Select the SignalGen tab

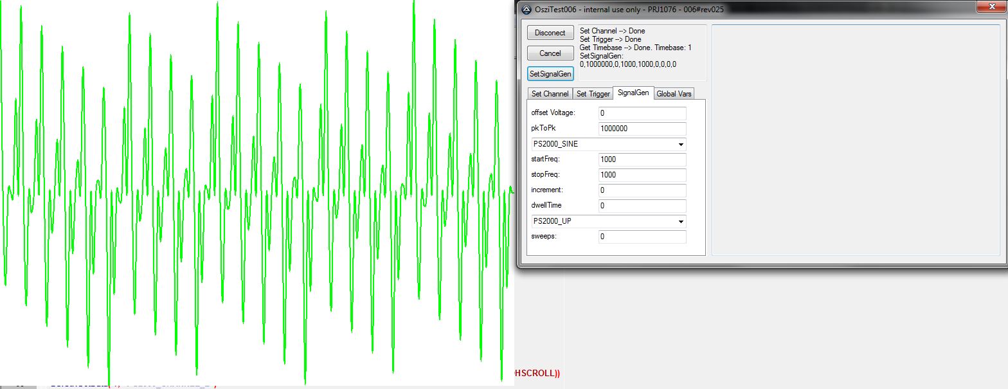633,93
